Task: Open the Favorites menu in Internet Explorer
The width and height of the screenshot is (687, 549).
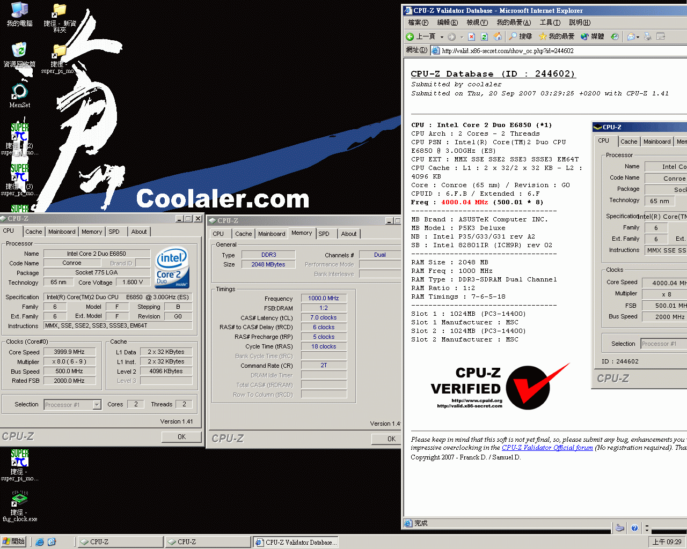Action: click(514, 23)
